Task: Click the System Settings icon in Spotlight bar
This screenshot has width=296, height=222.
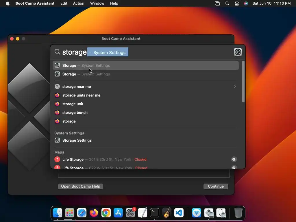Action: click(x=238, y=52)
